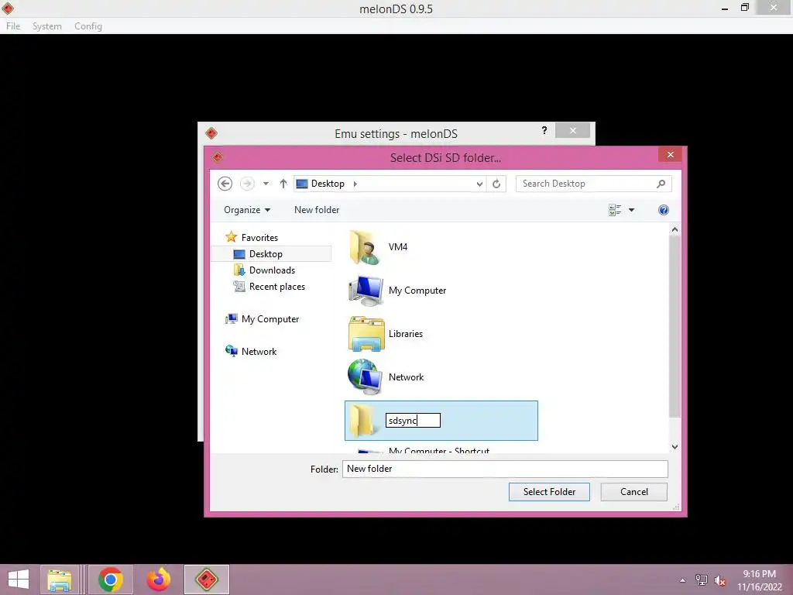Launch Chrome from the taskbar
Image resolution: width=793 pixels, height=595 pixels.
(111, 580)
